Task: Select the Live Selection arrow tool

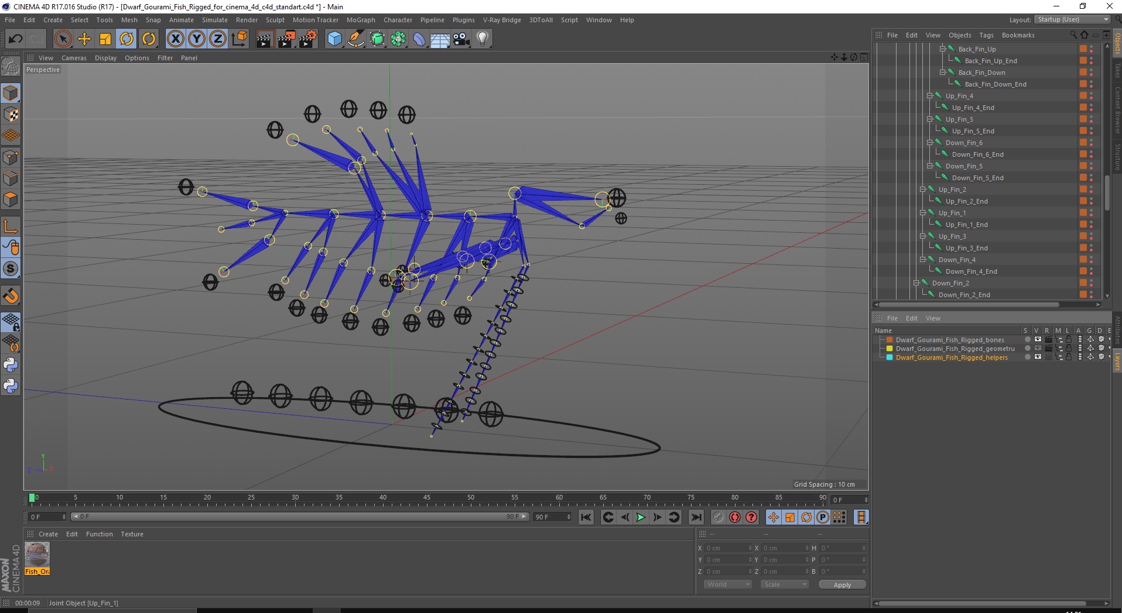Action: coord(63,39)
